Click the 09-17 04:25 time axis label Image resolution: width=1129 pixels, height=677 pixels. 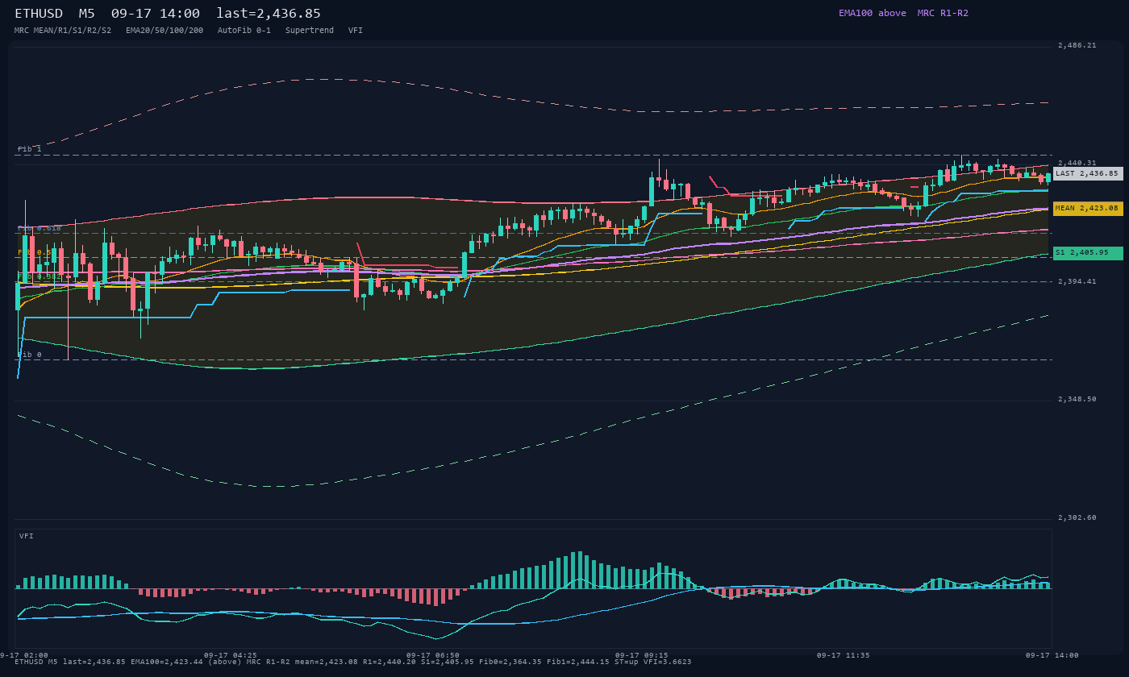pos(231,655)
